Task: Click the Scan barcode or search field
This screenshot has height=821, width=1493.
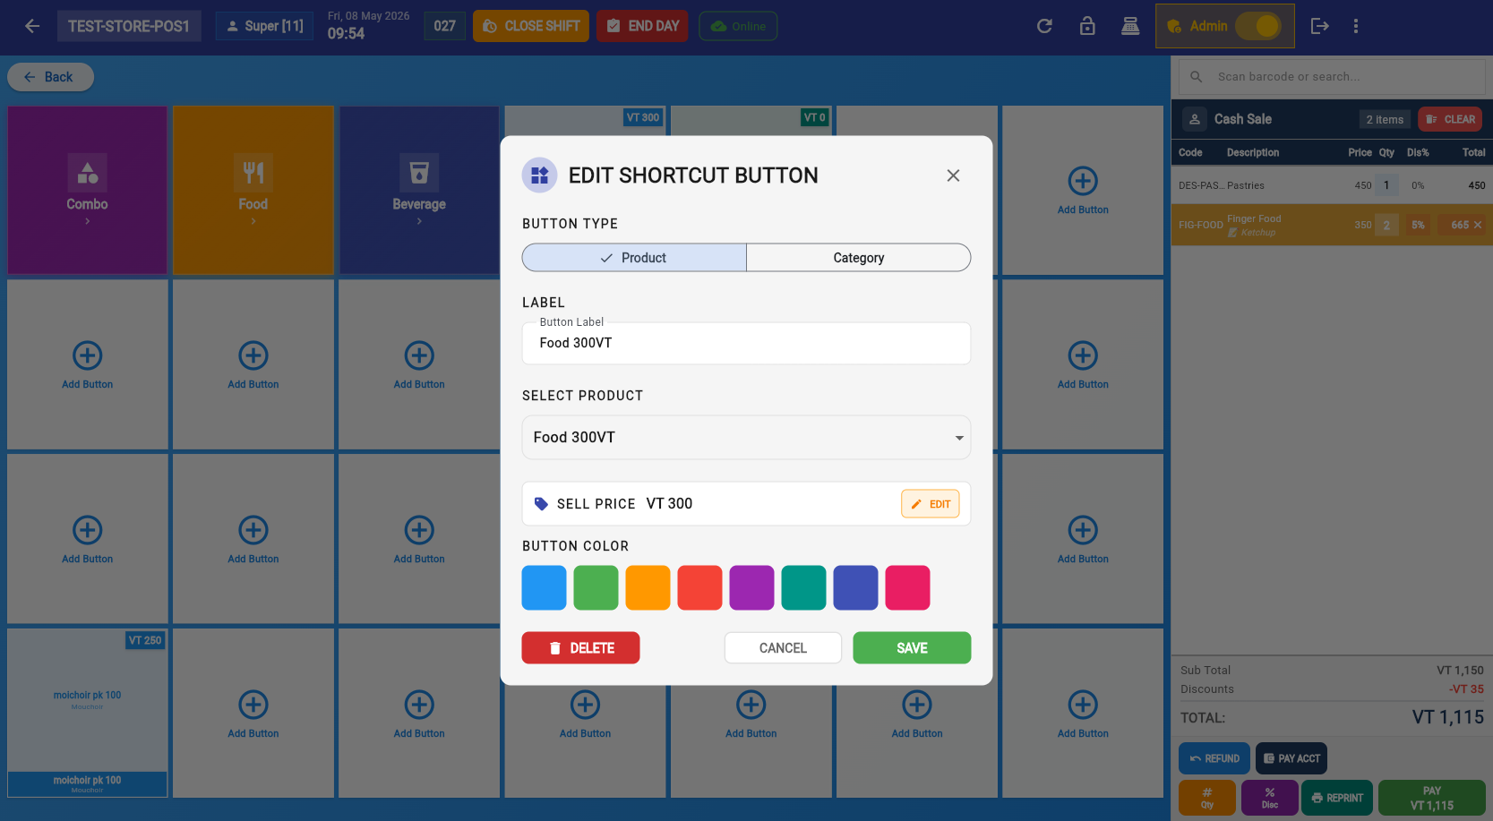Action: 1333,77
